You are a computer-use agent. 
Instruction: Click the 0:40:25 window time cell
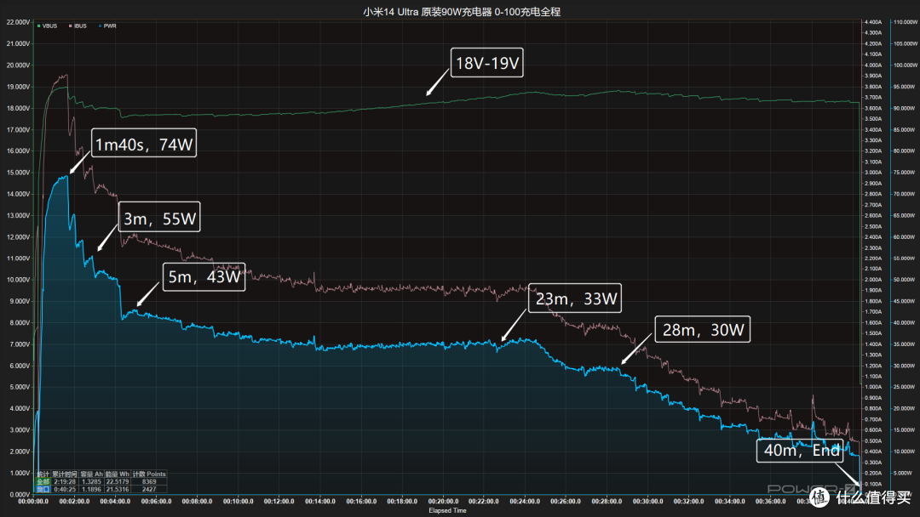(x=65, y=489)
